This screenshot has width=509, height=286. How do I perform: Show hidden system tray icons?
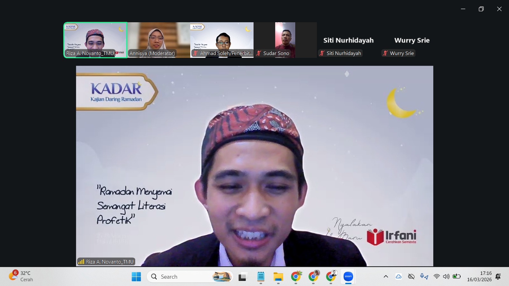[x=386, y=276]
